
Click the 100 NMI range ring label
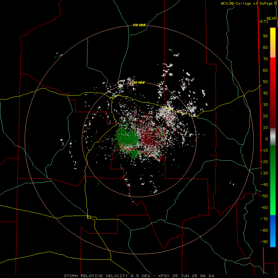click(x=139, y=25)
